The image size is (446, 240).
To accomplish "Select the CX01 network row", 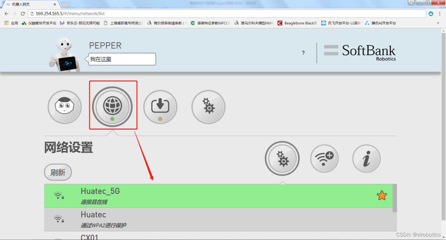I will [218, 236].
